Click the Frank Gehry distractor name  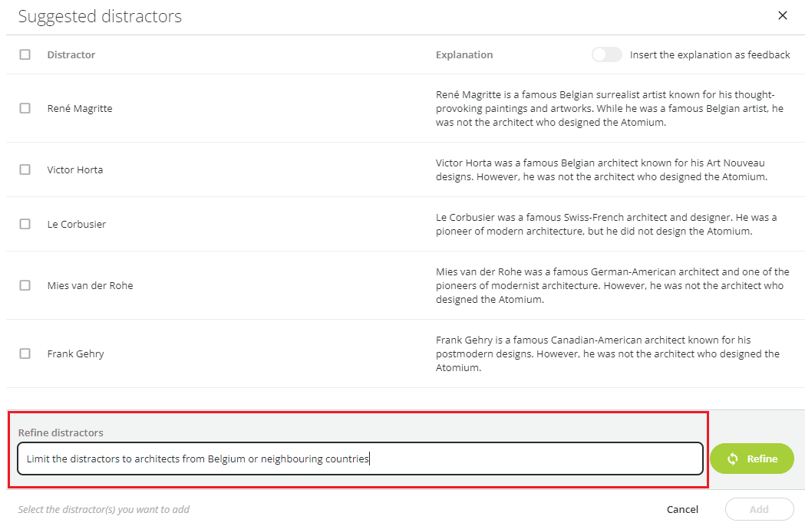(75, 353)
